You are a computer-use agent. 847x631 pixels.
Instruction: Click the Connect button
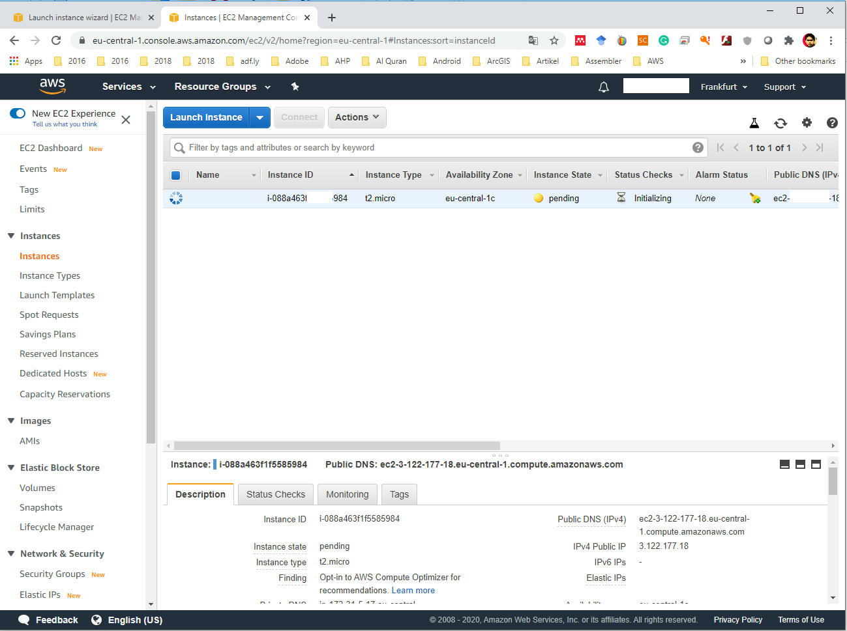[x=299, y=117]
